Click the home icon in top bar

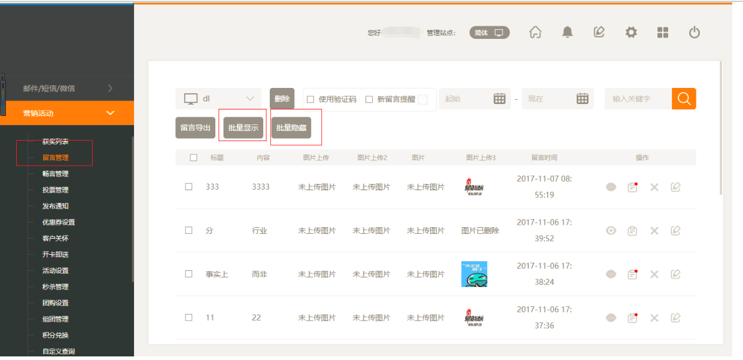(x=535, y=33)
